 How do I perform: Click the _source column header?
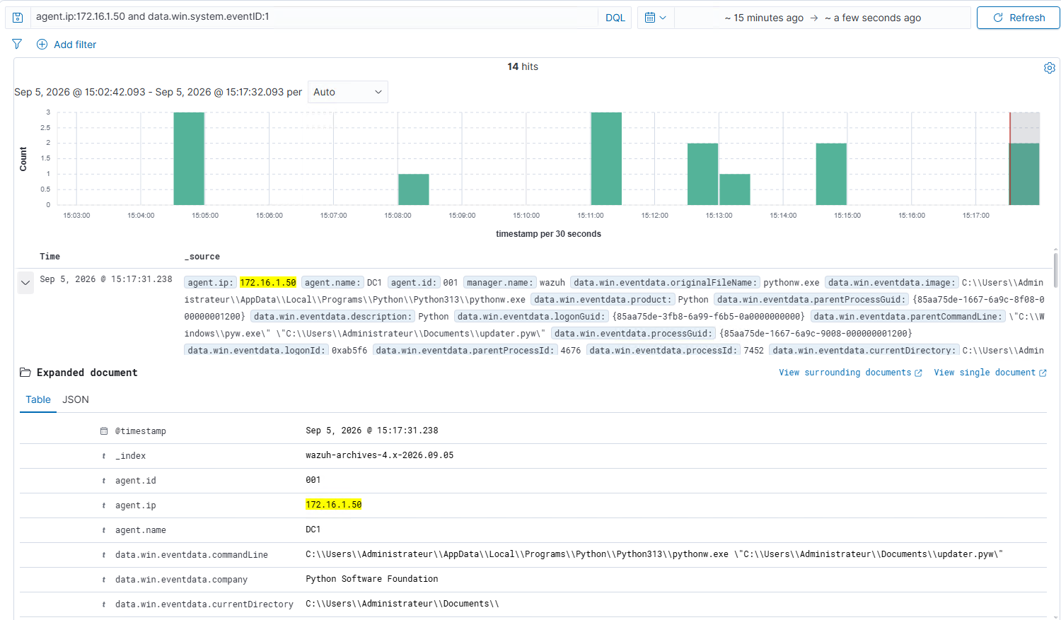coord(202,257)
